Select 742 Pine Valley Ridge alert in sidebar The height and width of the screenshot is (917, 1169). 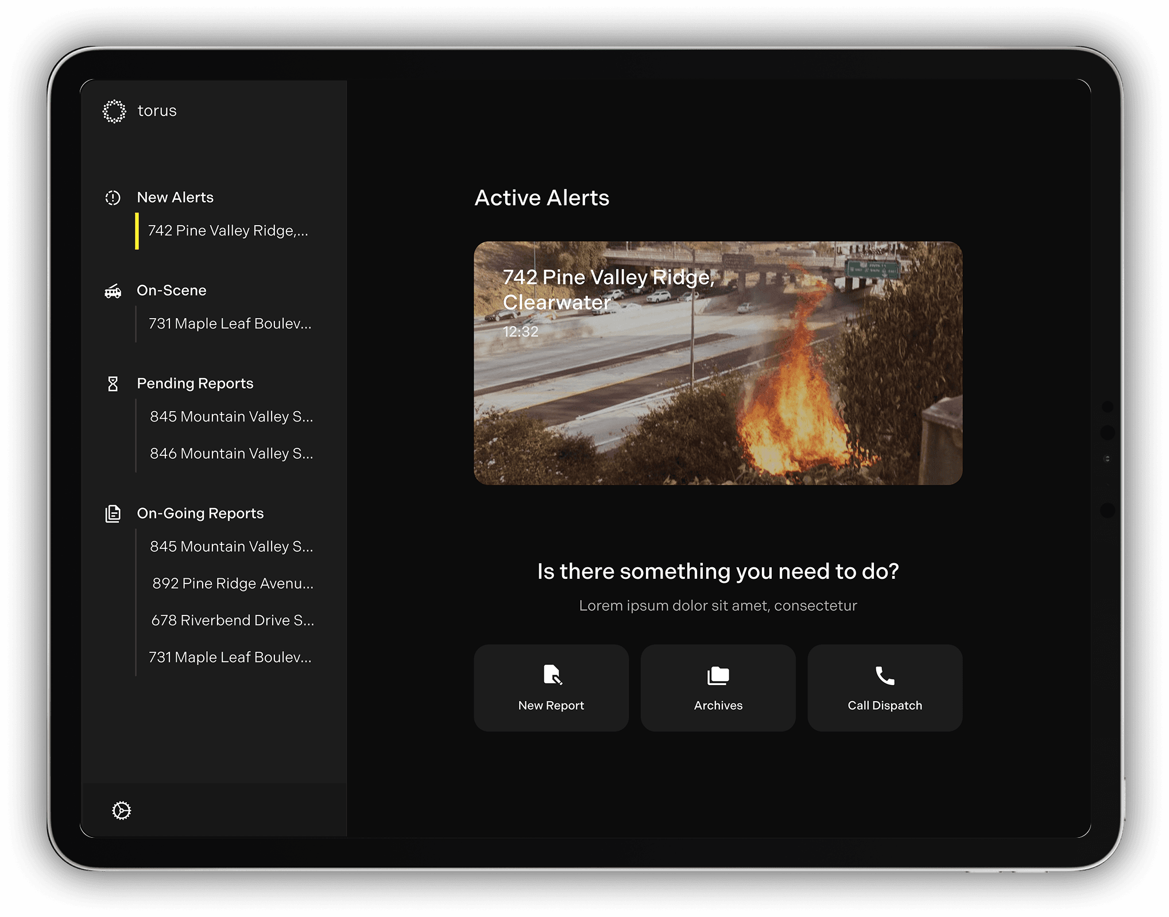coord(228,231)
